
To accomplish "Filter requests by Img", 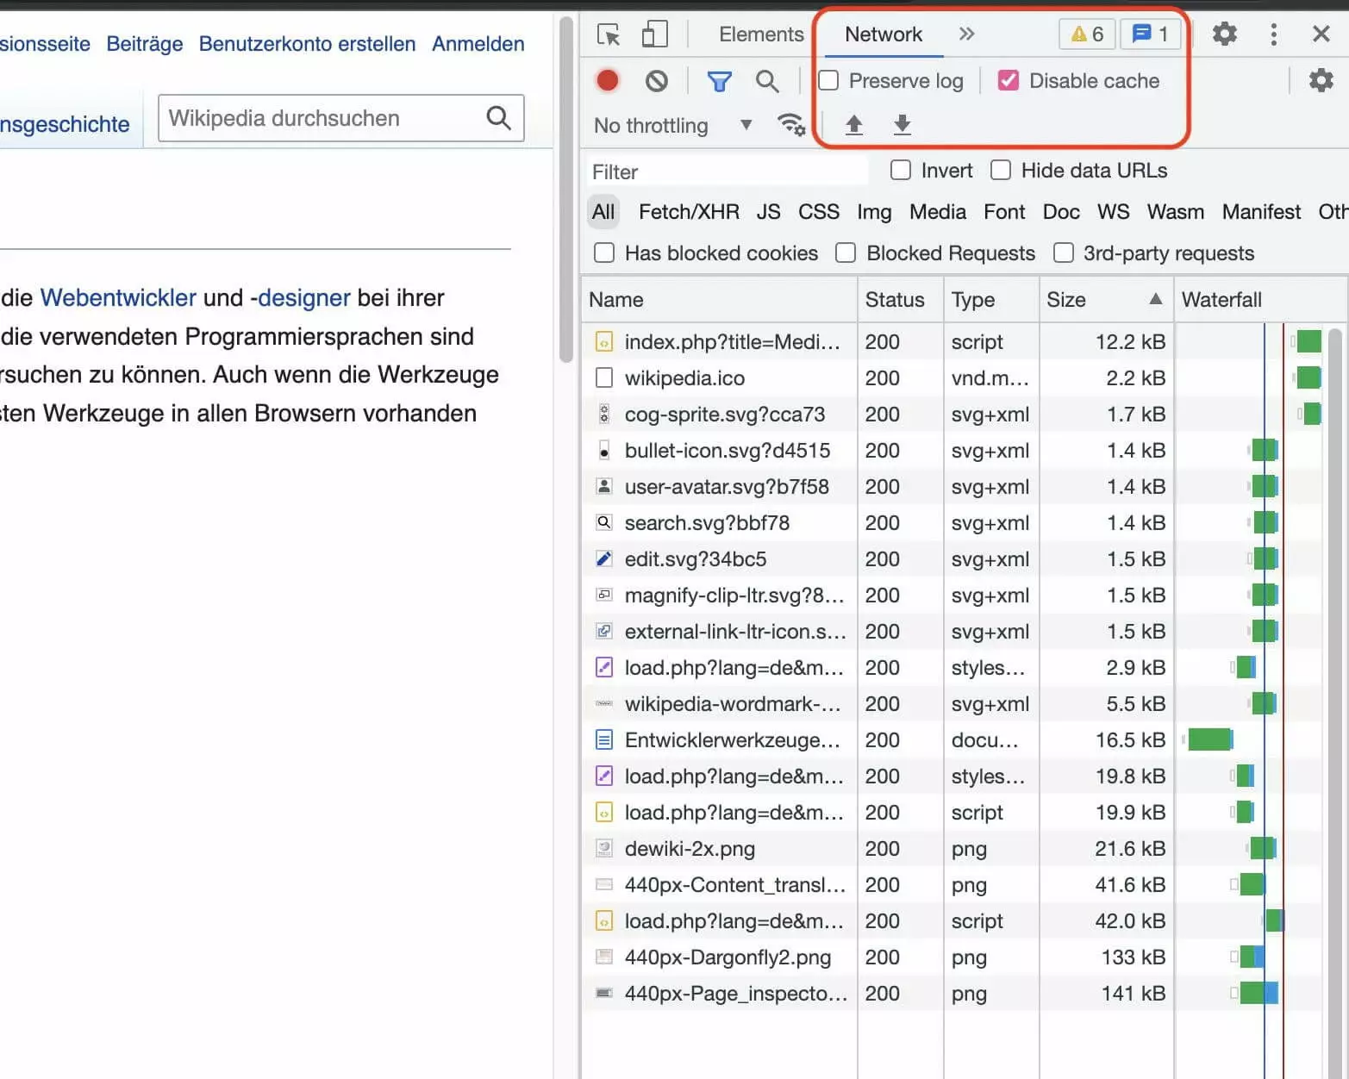I will pos(873,212).
